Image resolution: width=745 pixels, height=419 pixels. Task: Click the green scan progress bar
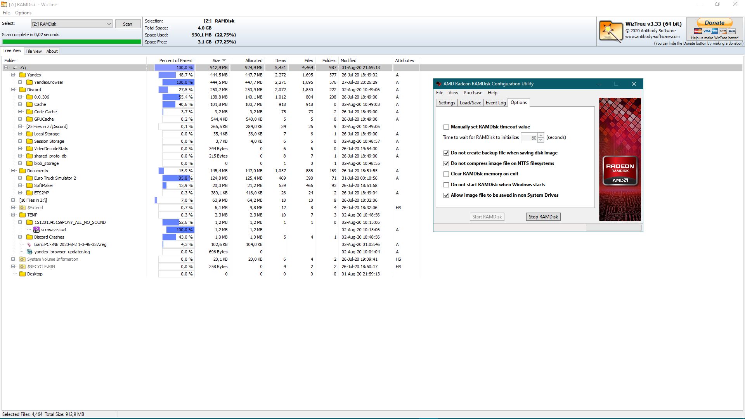pyautogui.click(x=71, y=42)
